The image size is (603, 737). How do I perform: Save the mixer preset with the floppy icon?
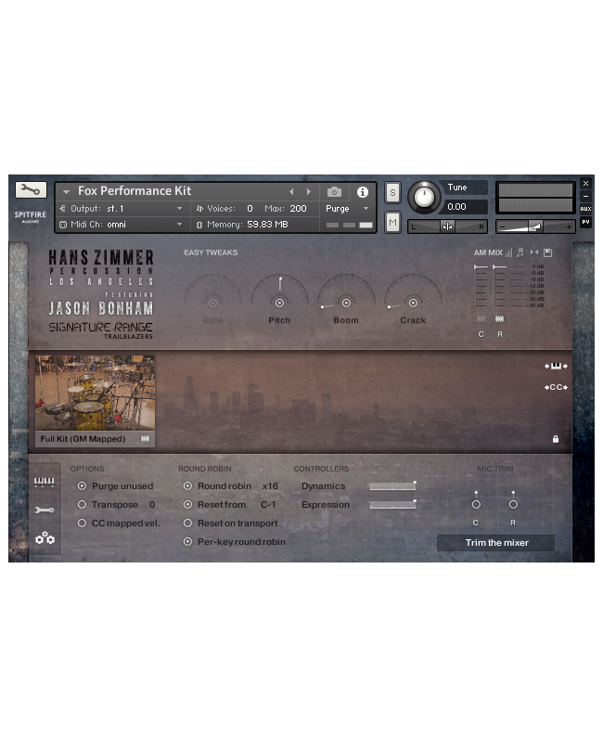pos(547,252)
